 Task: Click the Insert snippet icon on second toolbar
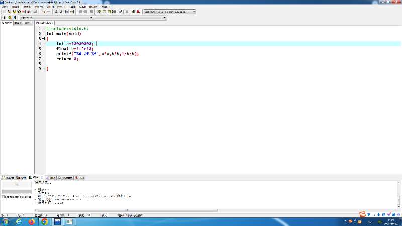tap(5, 17)
